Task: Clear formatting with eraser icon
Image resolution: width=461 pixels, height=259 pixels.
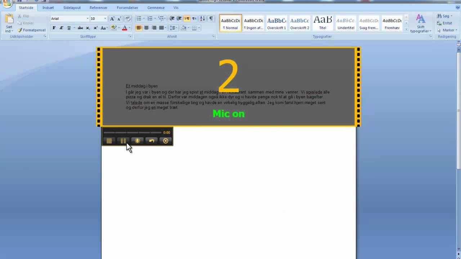Action: click(128, 18)
